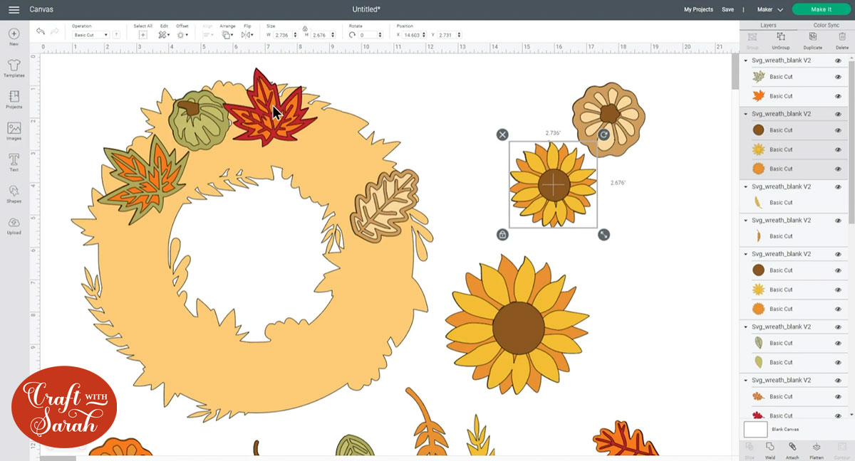Open the Images library
Screen dimensions: 855x461
(x=14, y=131)
